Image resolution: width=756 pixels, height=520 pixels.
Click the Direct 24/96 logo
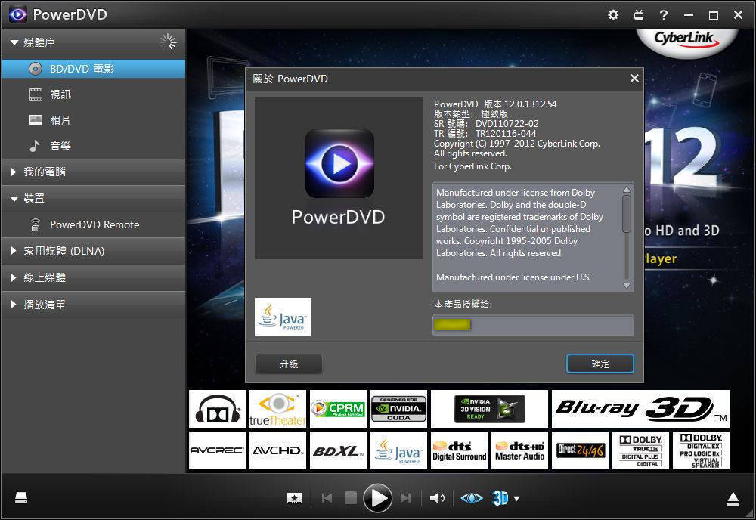580,450
